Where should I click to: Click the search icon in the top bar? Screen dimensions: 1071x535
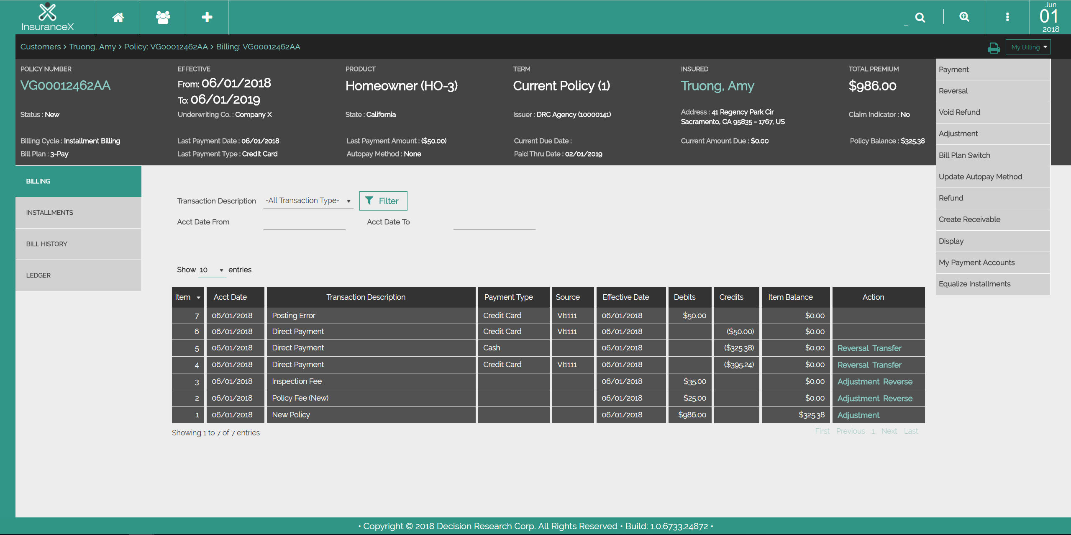tap(920, 17)
